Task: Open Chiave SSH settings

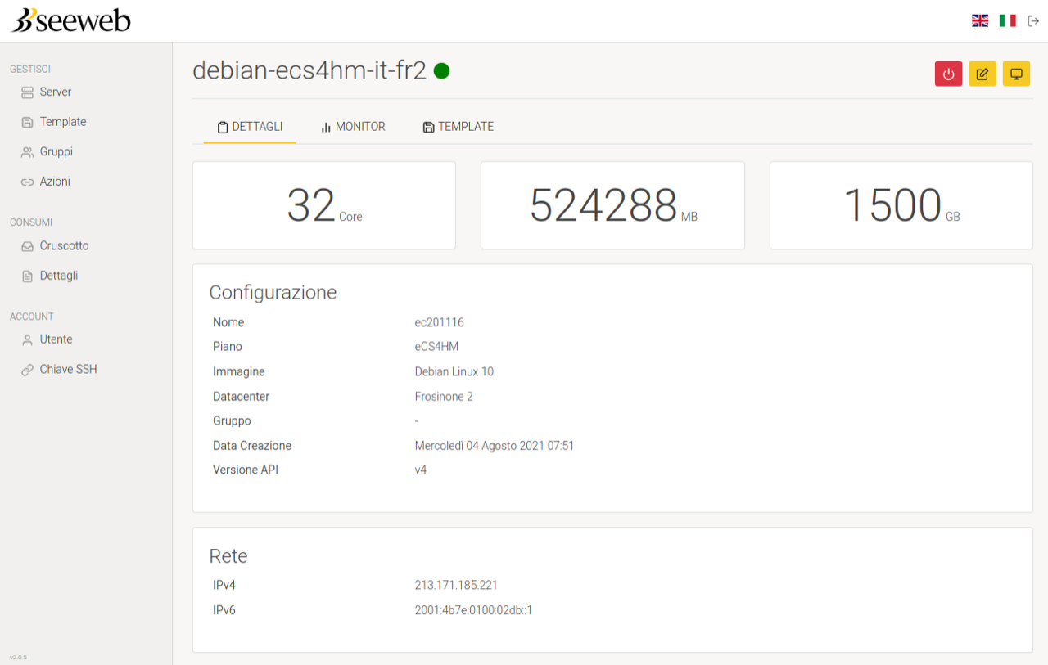Action: pos(68,370)
